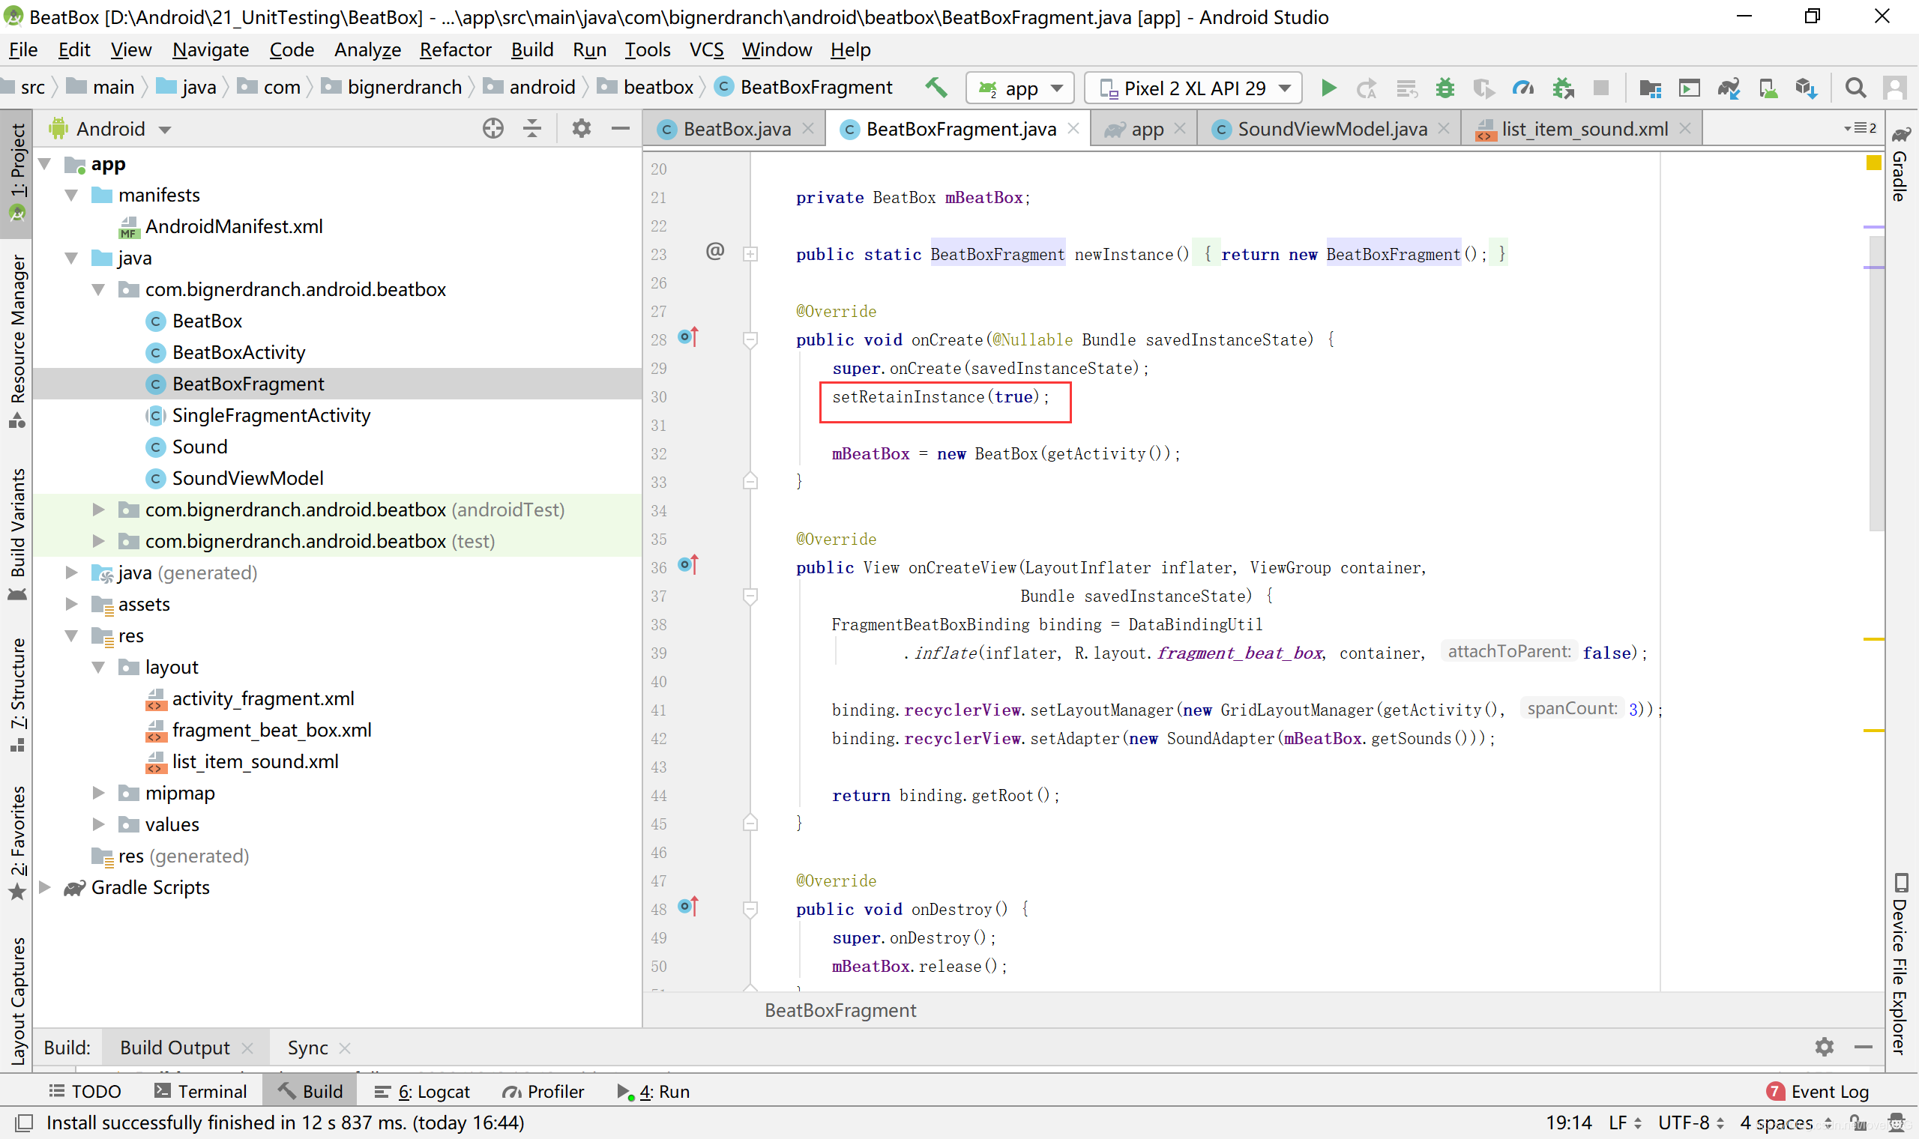1919x1139 pixels.
Task: Open the AVD Manager icon
Action: pyautogui.click(x=1768, y=88)
